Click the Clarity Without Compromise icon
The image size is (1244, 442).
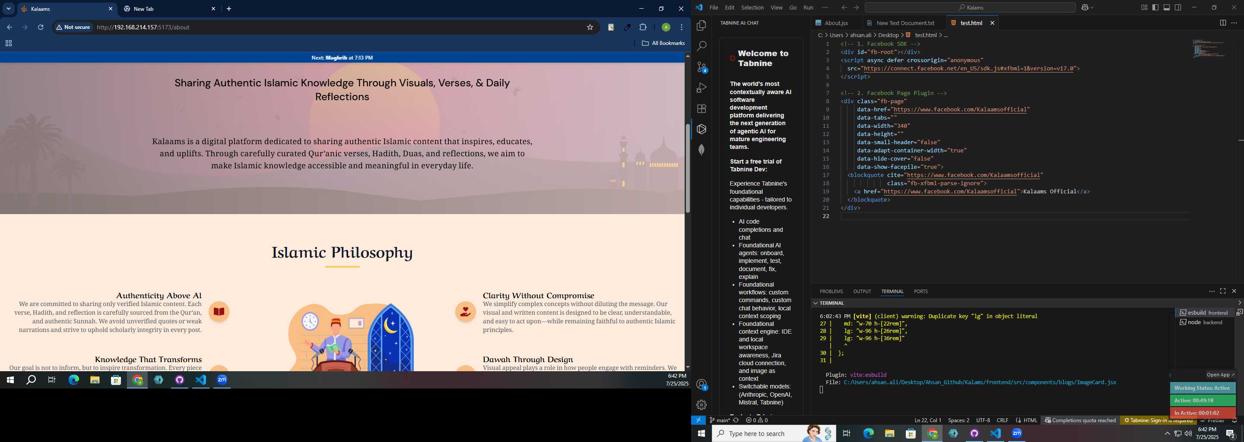pyautogui.click(x=466, y=312)
